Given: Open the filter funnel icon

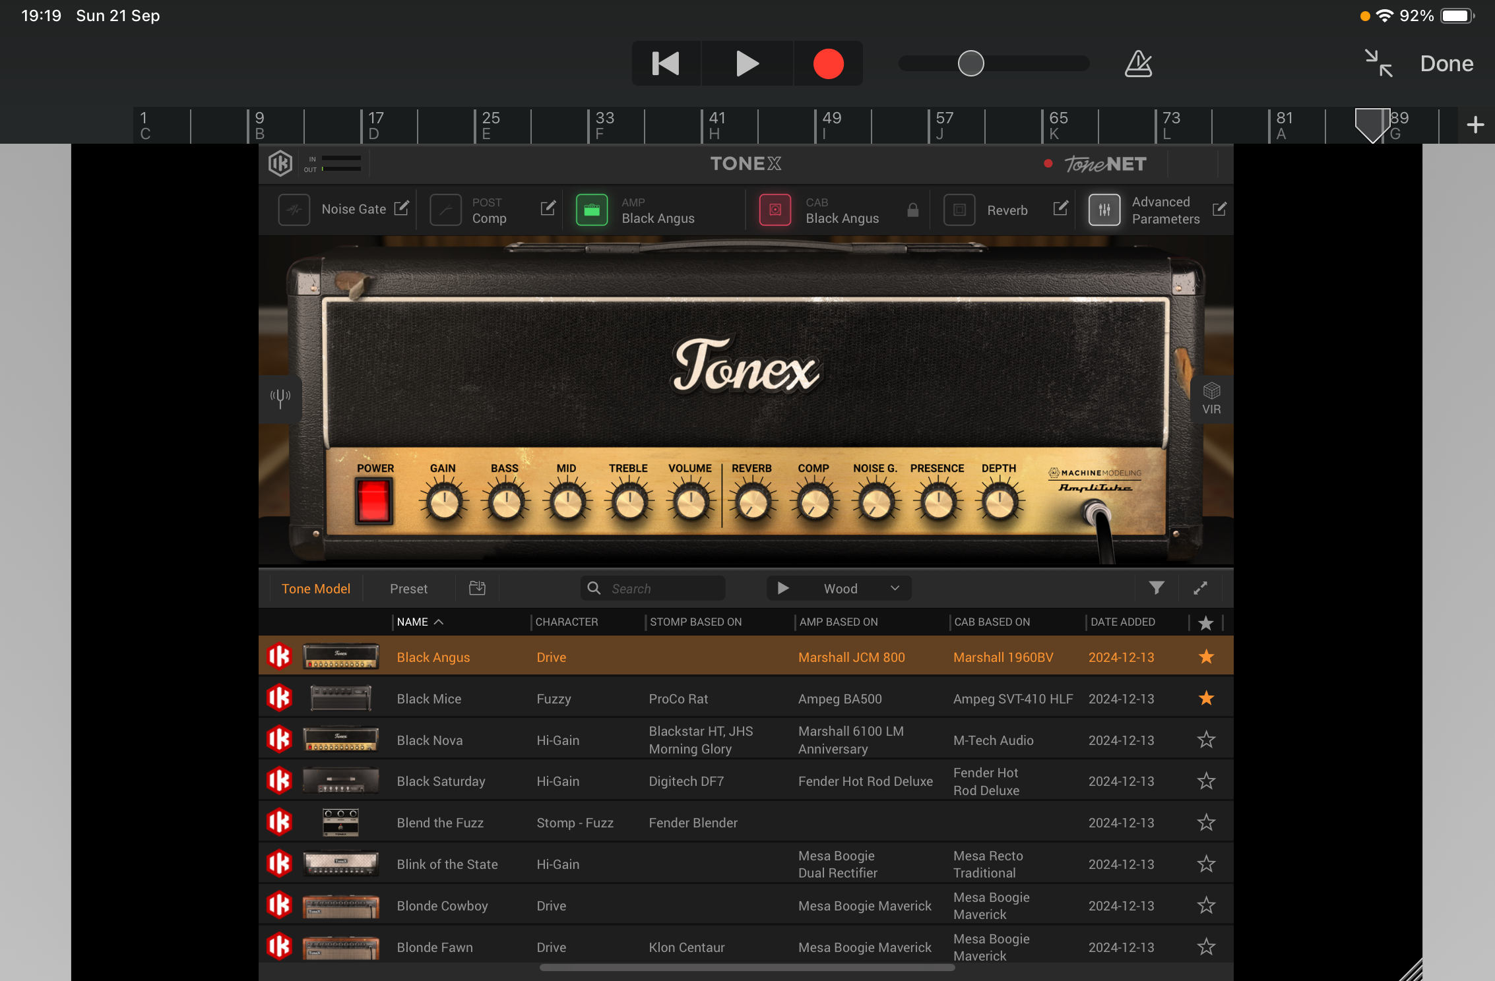Looking at the screenshot, I should (x=1157, y=588).
